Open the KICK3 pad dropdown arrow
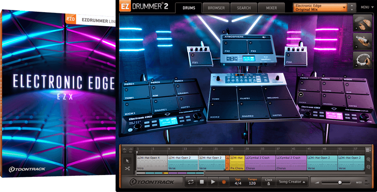The image size is (377, 192). click(300, 95)
